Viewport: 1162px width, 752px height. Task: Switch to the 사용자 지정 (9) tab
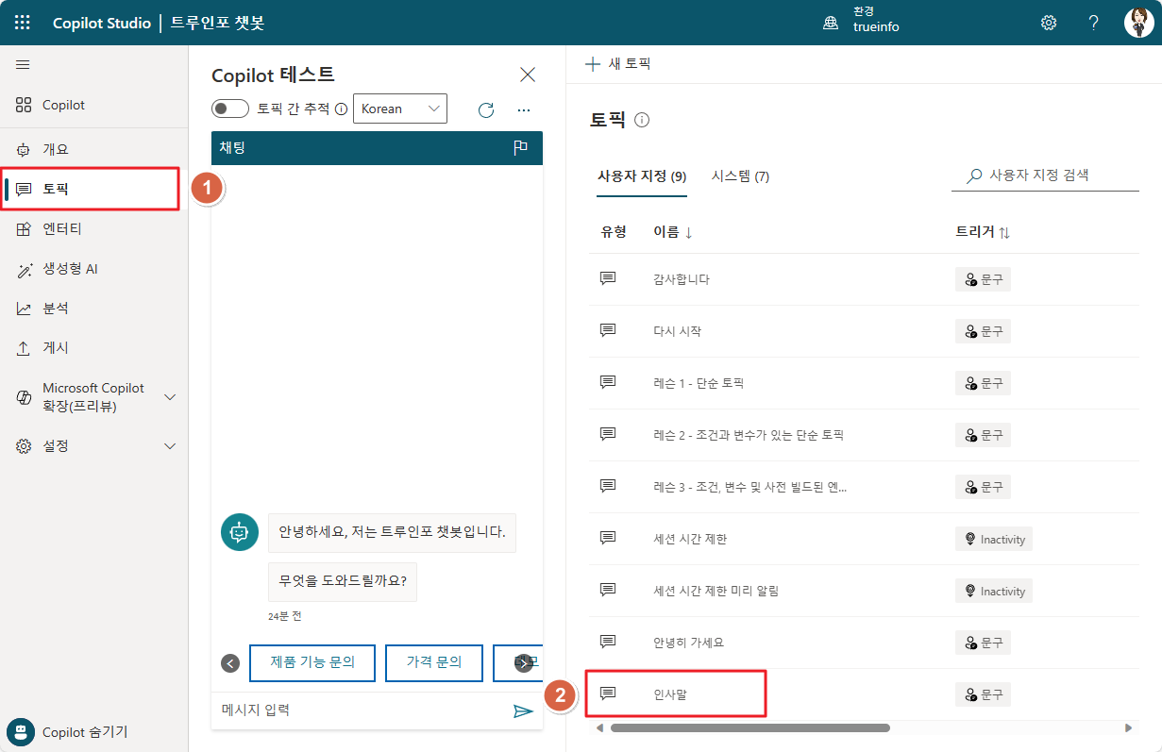pyautogui.click(x=642, y=176)
